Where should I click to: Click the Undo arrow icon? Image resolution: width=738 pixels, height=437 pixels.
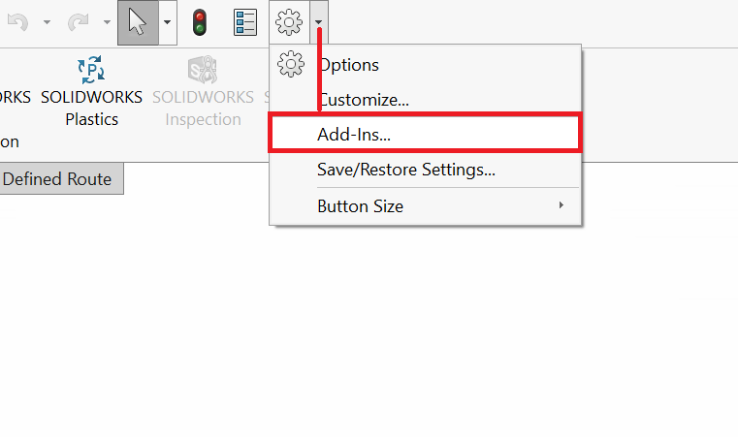click(16, 22)
